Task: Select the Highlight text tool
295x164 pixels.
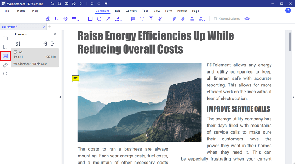Action: coord(48,19)
